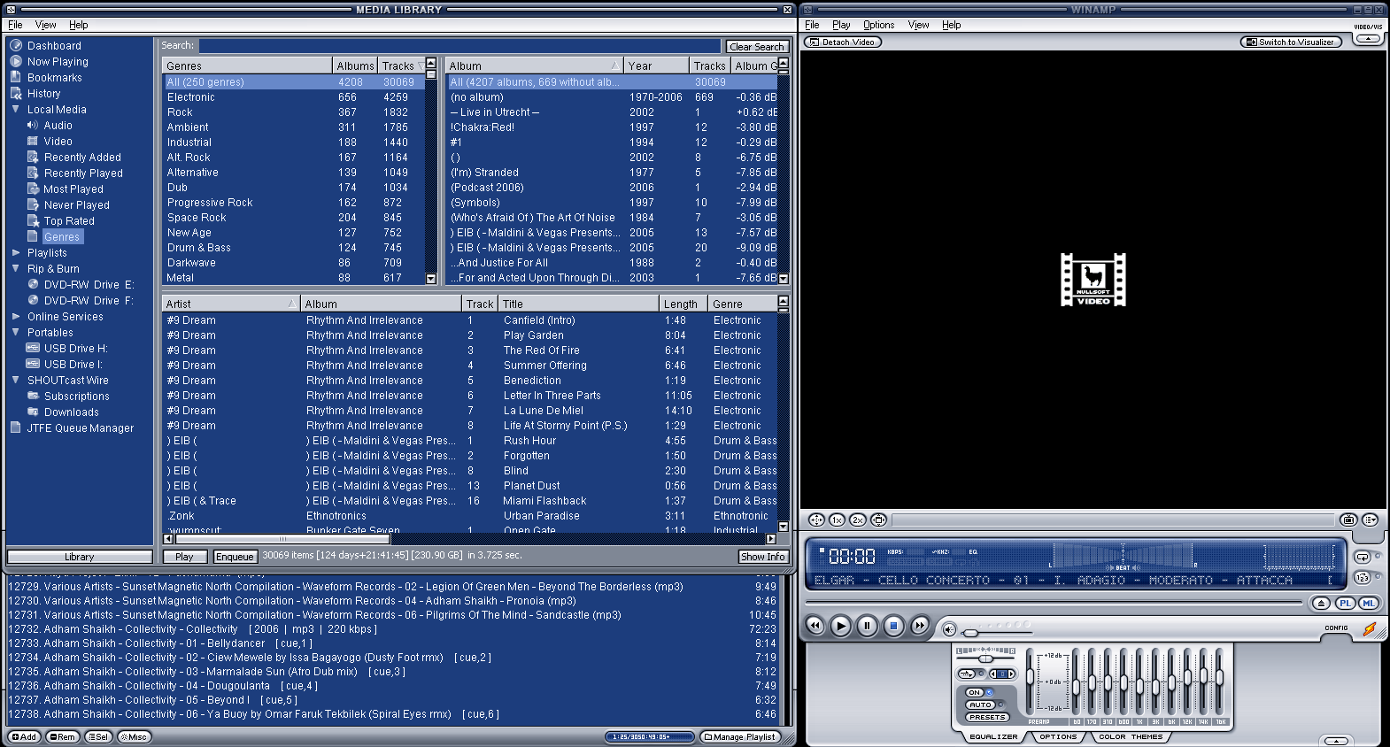Switch the video to fullscreen mode
The image size is (1390, 747).
[816, 520]
